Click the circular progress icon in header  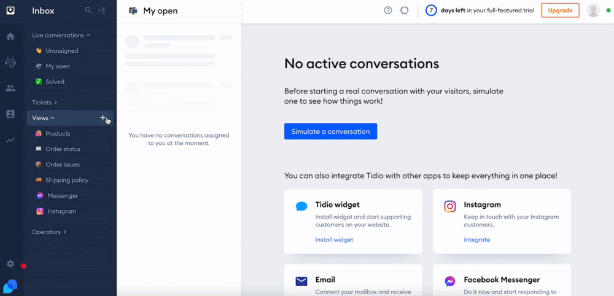(405, 10)
